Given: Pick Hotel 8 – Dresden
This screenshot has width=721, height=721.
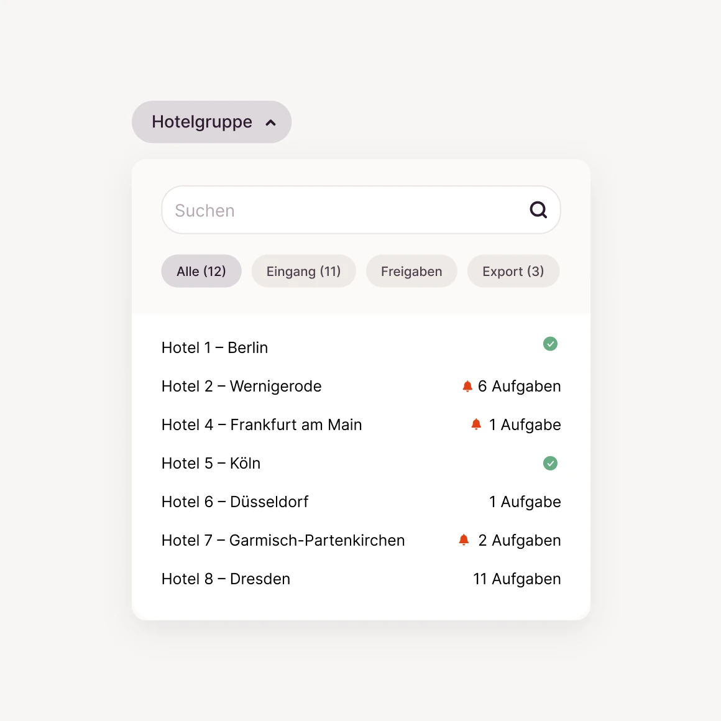Looking at the screenshot, I should 226,579.
